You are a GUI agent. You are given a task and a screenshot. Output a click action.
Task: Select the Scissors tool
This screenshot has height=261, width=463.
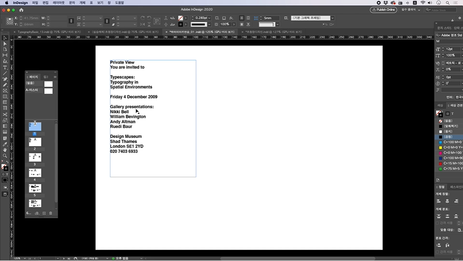[x=5, y=114]
